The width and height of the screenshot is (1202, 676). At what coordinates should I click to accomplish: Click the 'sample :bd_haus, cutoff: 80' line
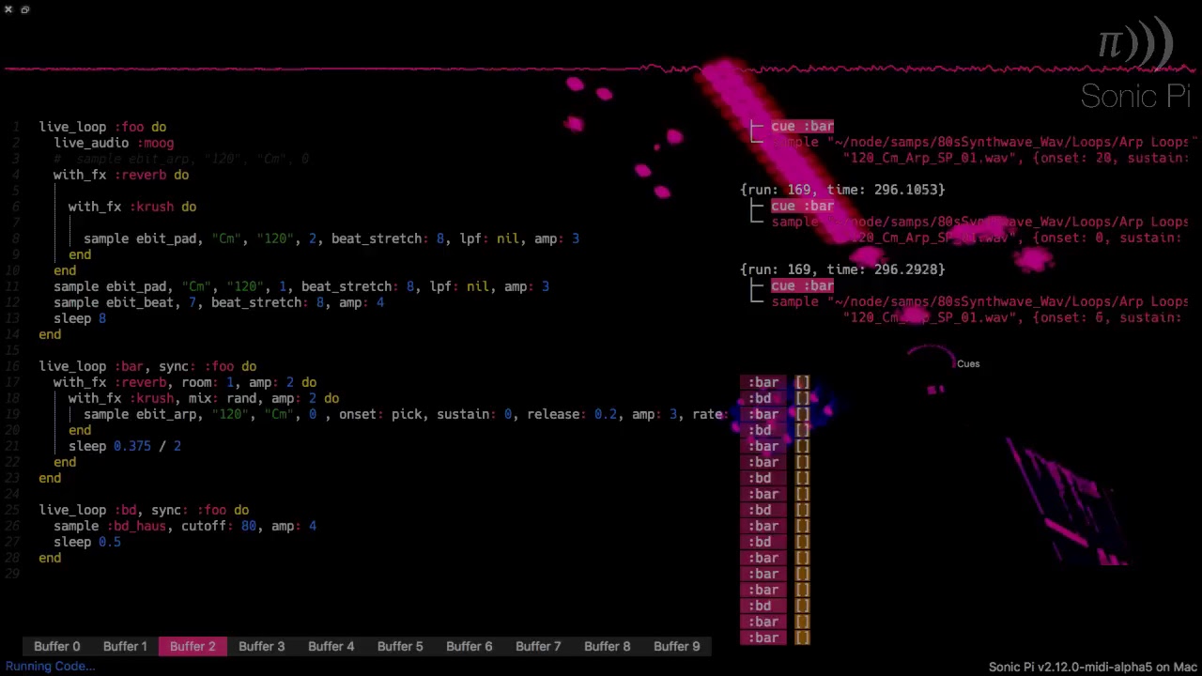pyautogui.click(x=185, y=526)
